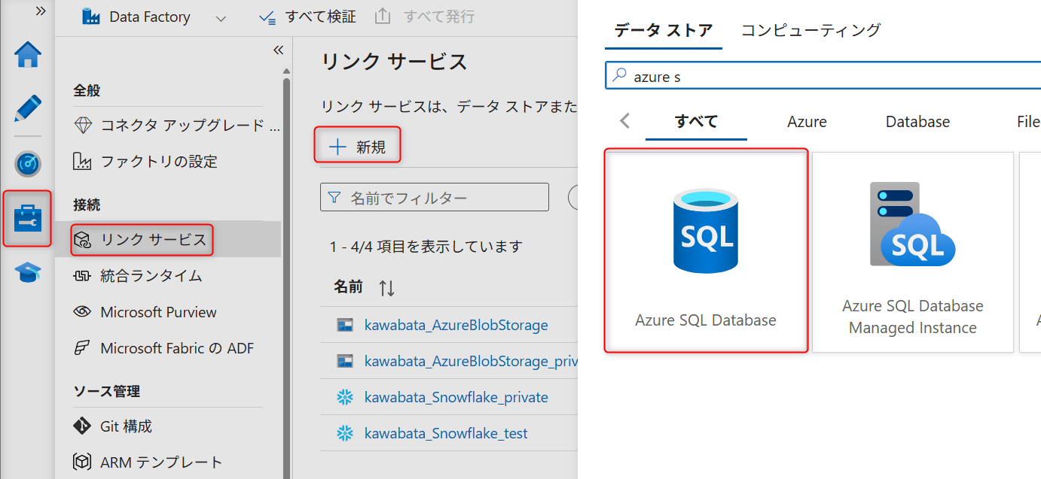
Task: Sort by 名前 column arrows
Action: point(386,287)
